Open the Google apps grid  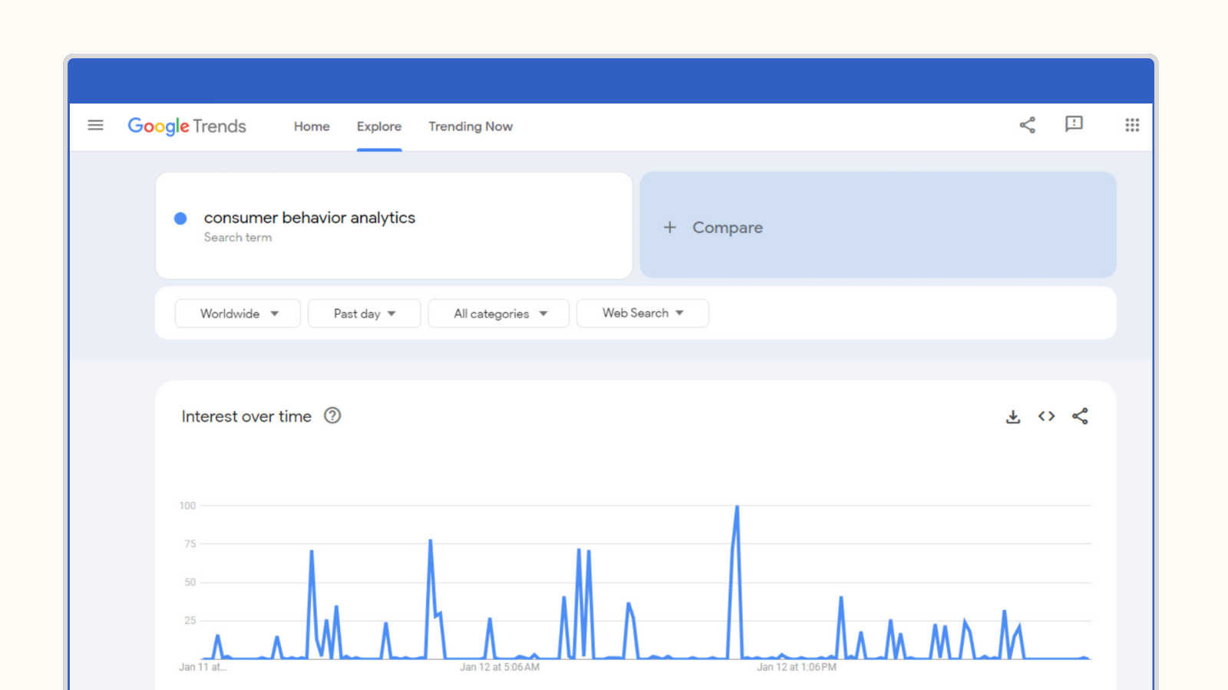pyautogui.click(x=1132, y=125)
